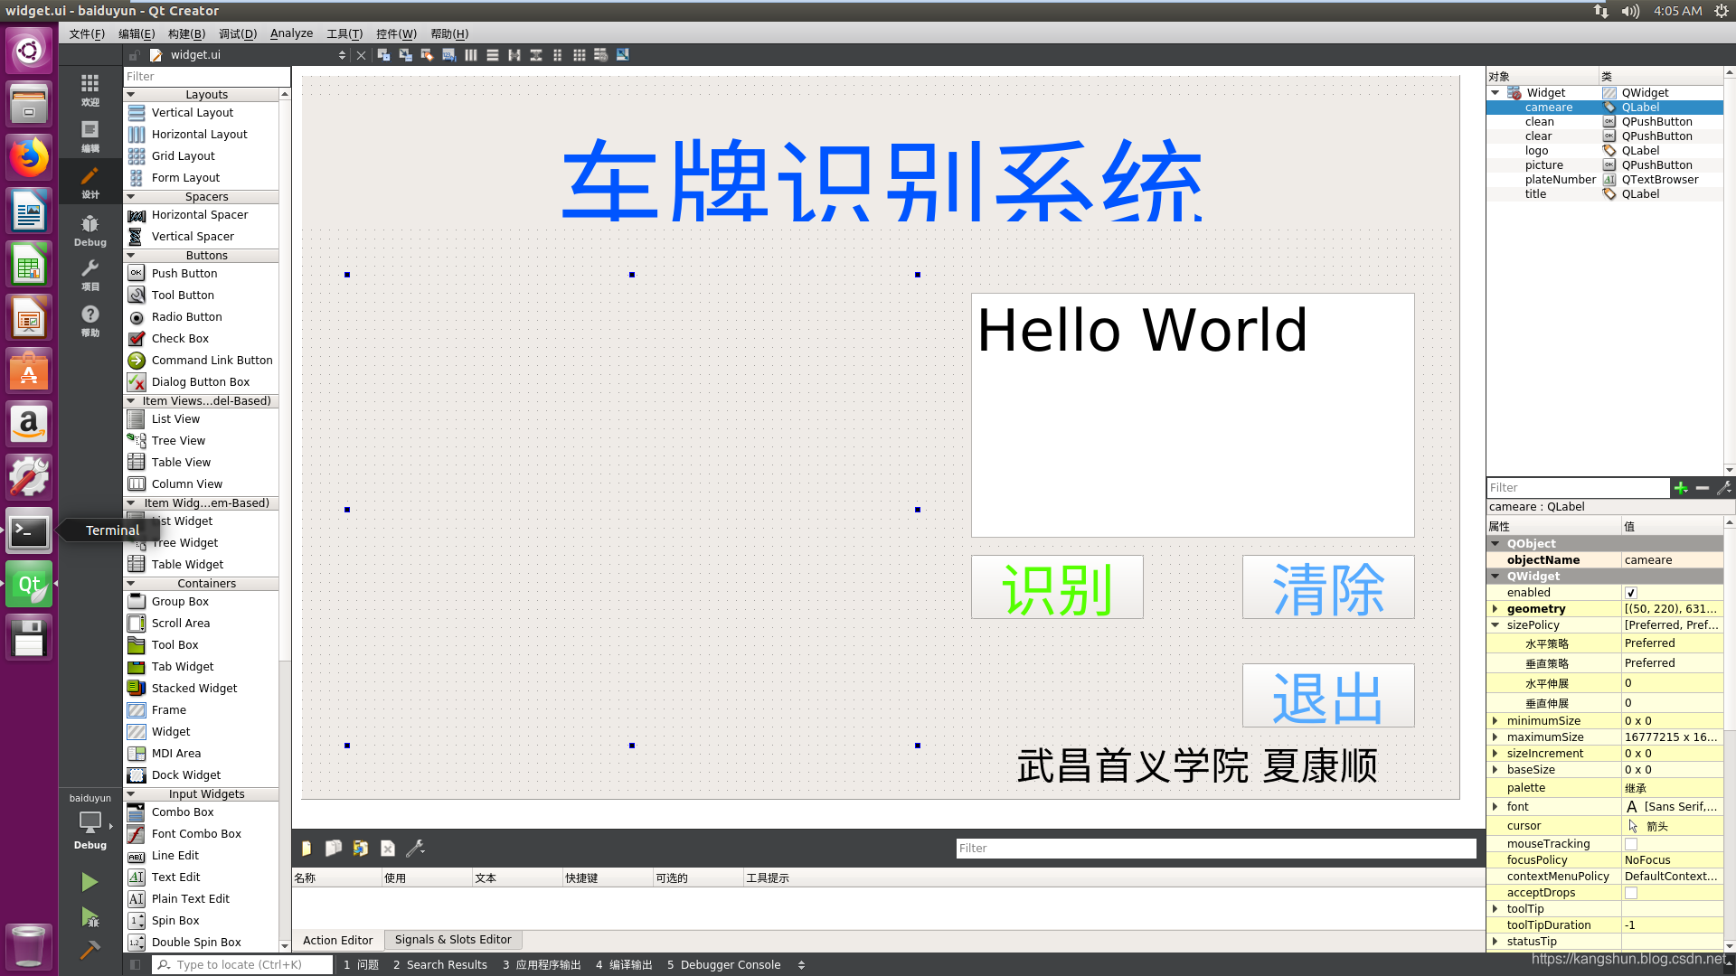Image resolution: width=1736 pixels, height=976 pixels.
Task: Open Search Results output pane
Action: (x=440, y=965)
